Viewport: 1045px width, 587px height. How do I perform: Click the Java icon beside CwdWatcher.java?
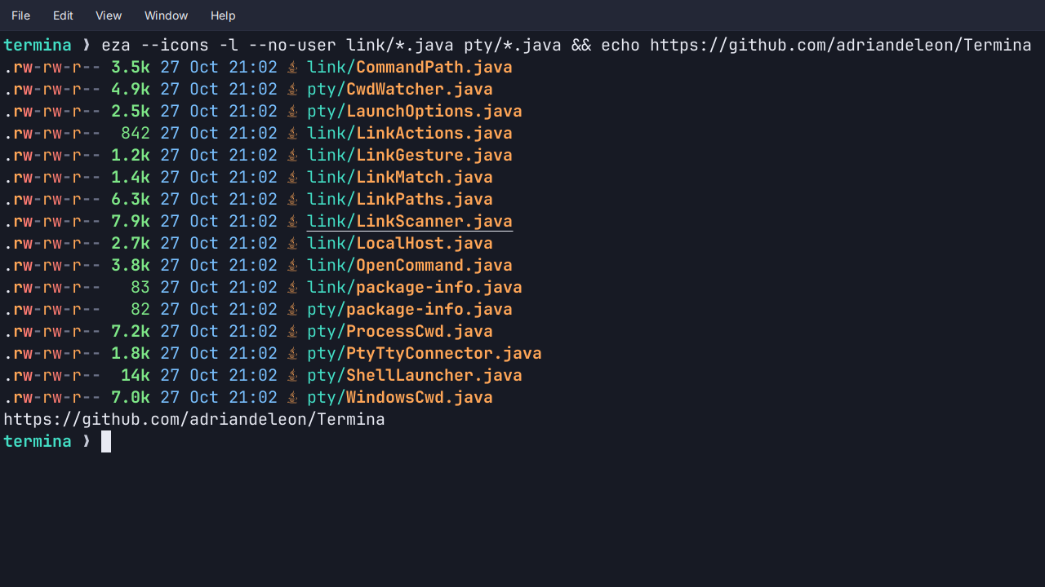click(292, 89)
